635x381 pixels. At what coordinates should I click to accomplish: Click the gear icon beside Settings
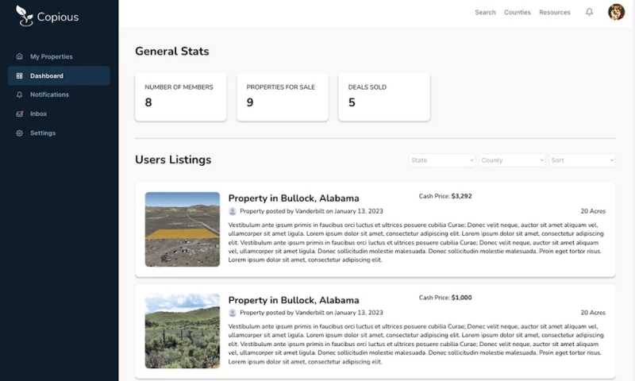(20, 133)
